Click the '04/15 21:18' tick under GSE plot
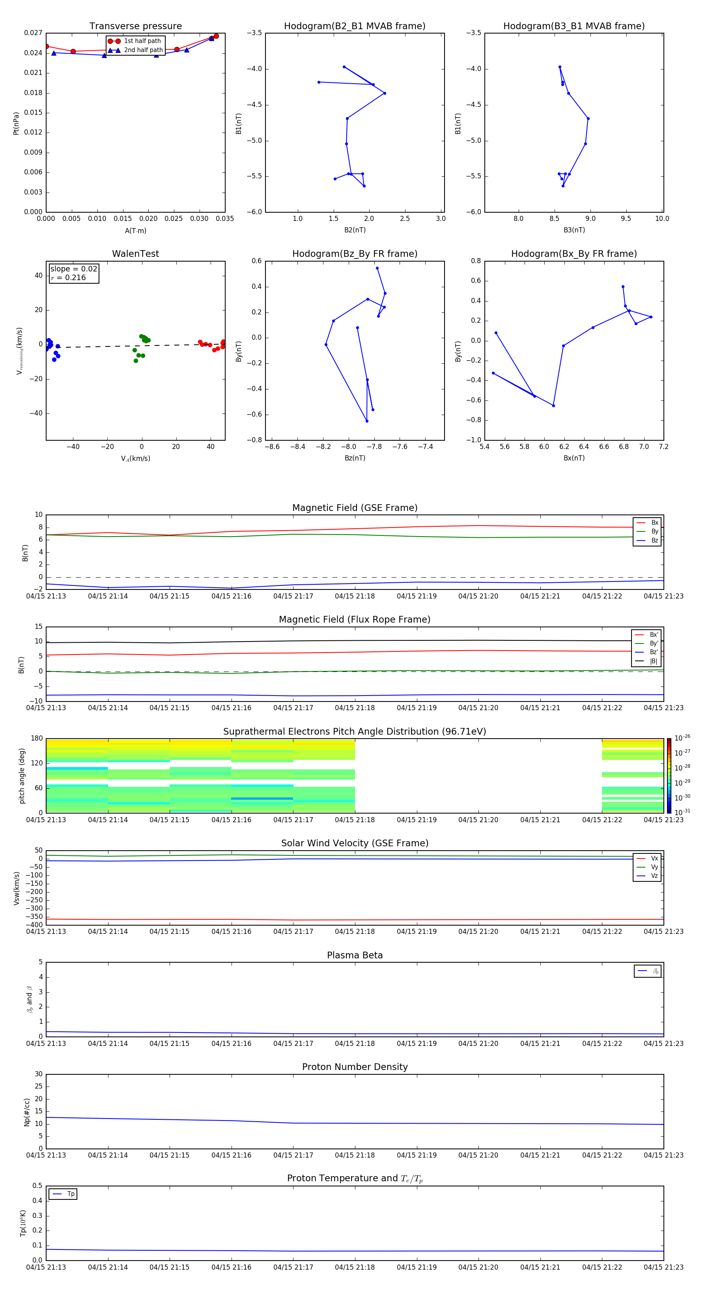This screenshot has width=710, height=1302. pyautogui.click(x=355, y=596)
